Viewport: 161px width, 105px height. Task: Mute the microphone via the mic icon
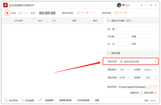[x=78, y=13]
